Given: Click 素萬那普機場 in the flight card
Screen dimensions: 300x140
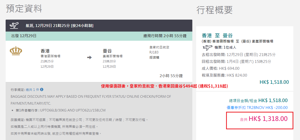Looking at the screenshot, I should pyautogui.click(x=113, y=56).
